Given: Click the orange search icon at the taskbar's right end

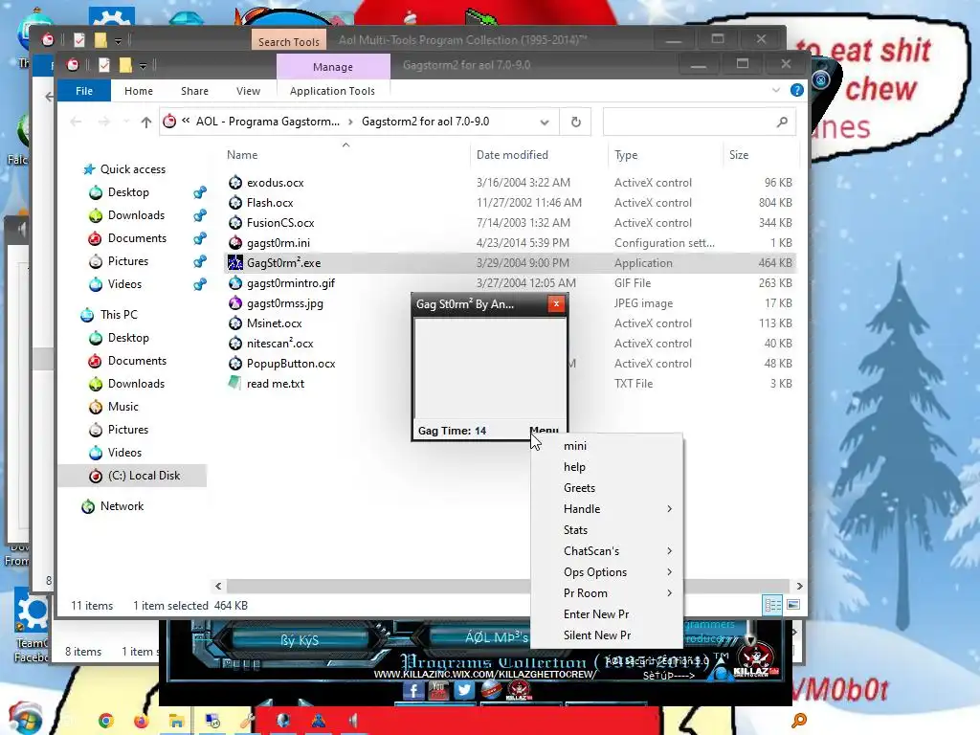Looking at the screenshot, I should 799,721.
